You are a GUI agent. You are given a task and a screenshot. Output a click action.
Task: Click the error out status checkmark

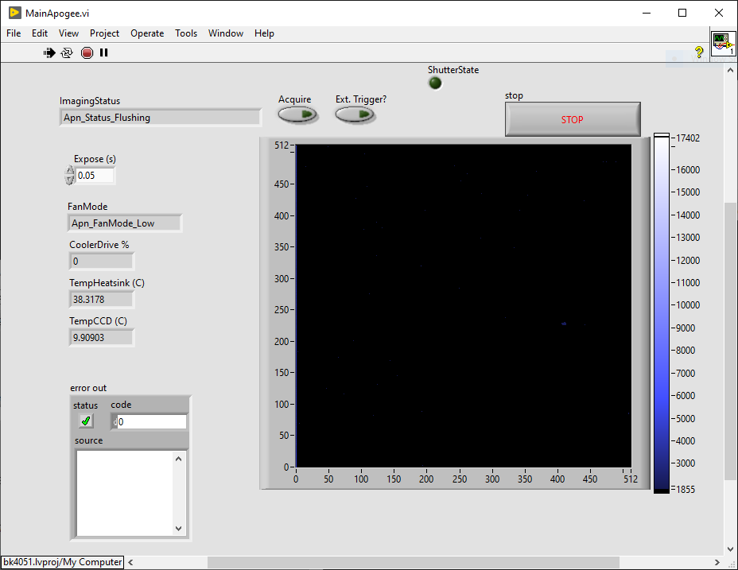[86, 421]
